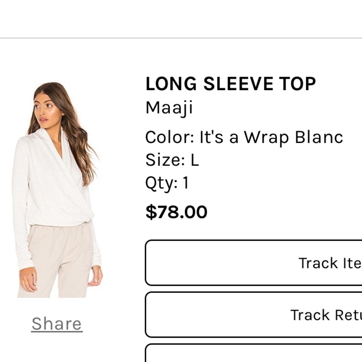Select the Color: It's a Wrap Blanc line
This screenshot has width=362, height=362.
click(244, 137)
